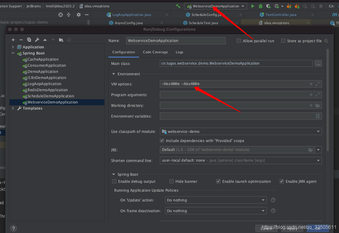
Task: Create new folder icon in dialog toolbar
Action: click(x=61, y=40)
